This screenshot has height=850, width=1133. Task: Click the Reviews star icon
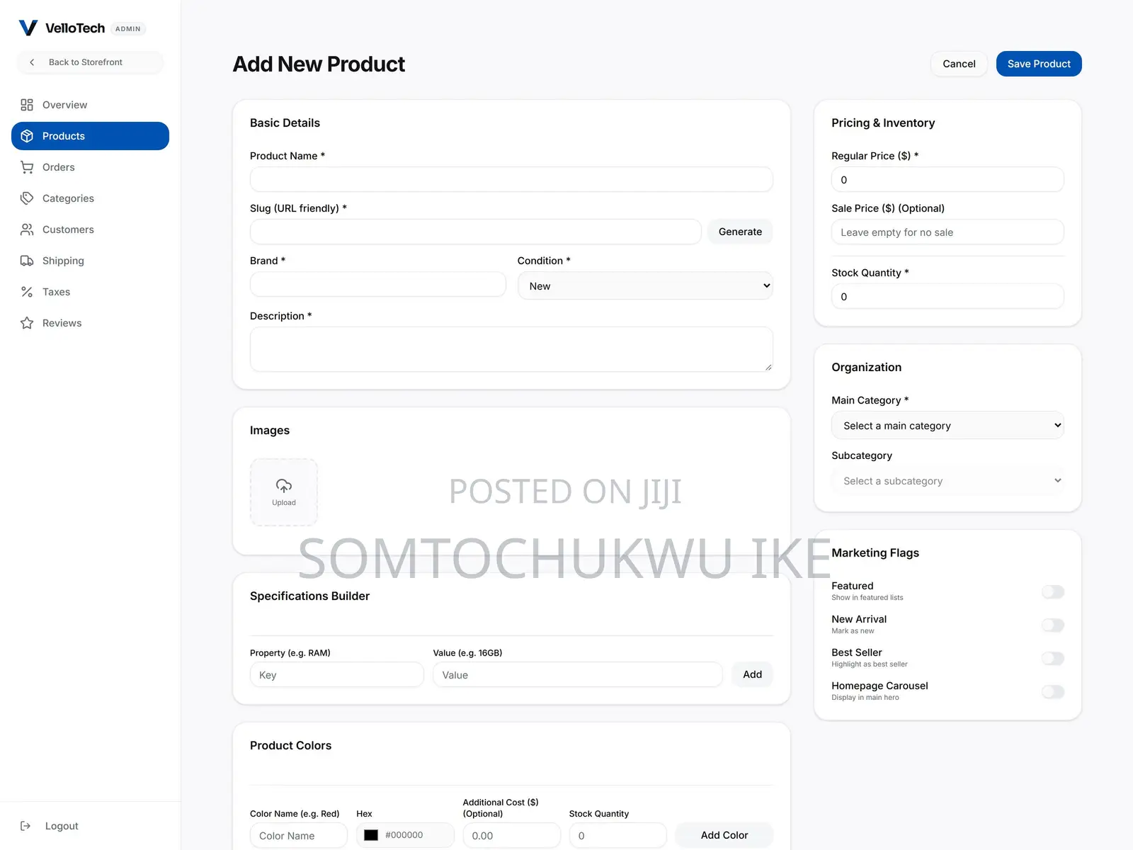coord(27,323)
